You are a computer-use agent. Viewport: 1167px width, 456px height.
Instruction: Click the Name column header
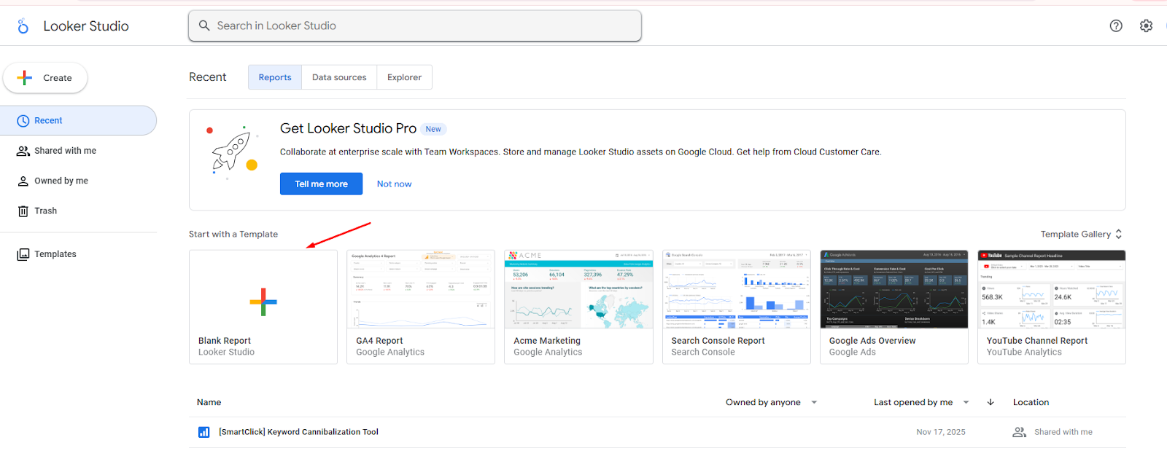coord(209,402)
